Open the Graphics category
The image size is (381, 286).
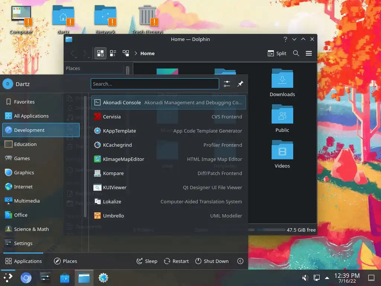41,172
